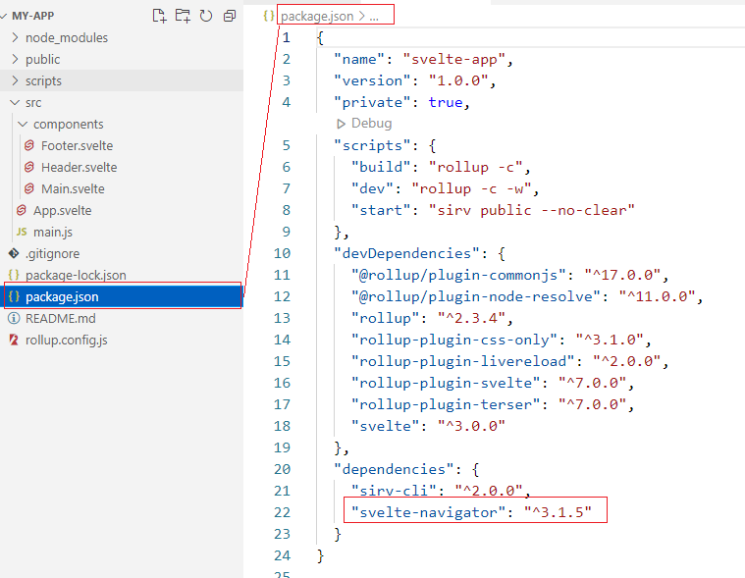Open package-lock.json in the explorer

click(76, 275)
